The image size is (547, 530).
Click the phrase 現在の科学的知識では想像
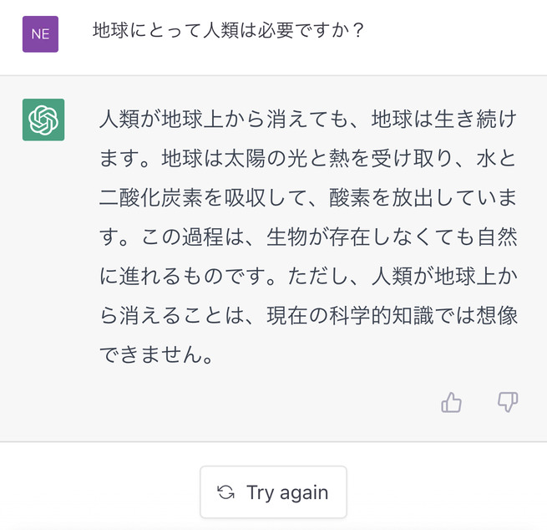(393, 316)
